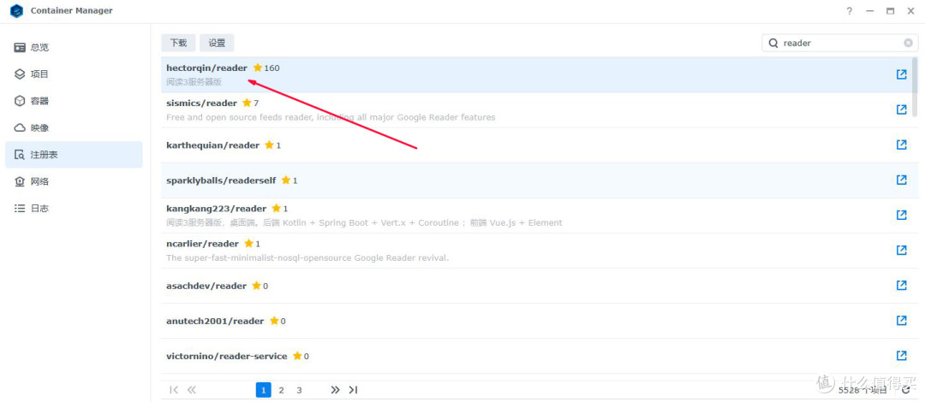Minimize the Container Manager window
Viewport: 925px width, 402px height.
coord(869,11)
